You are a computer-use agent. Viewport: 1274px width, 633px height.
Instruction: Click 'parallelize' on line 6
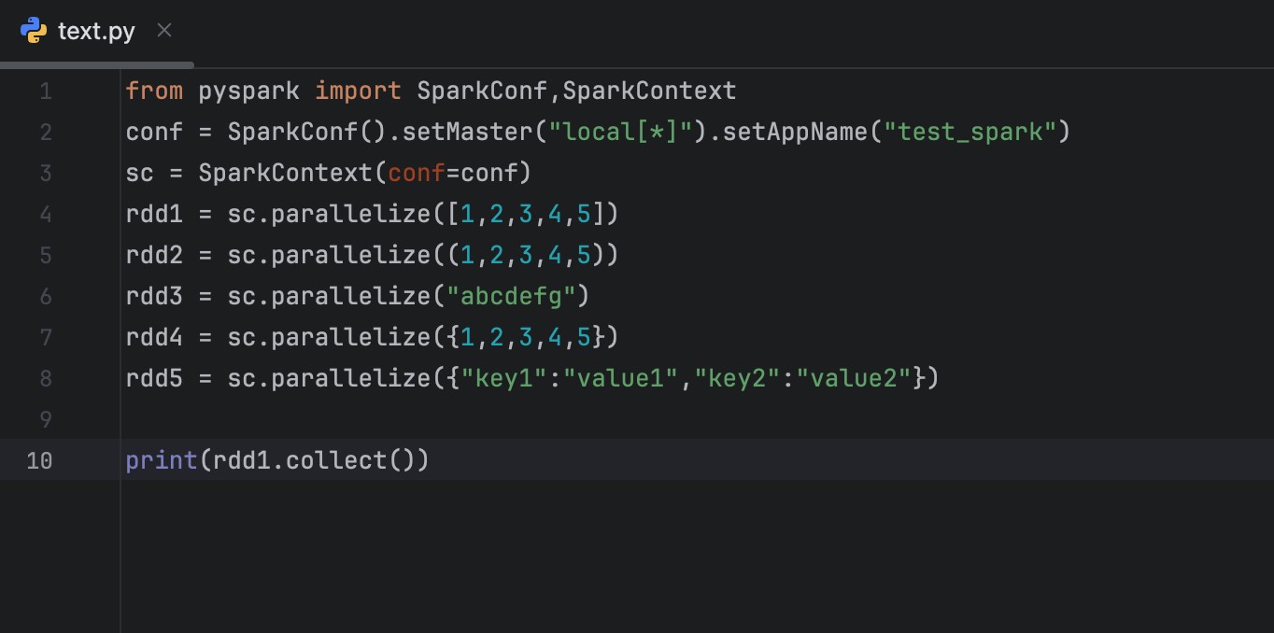[350, 297]
